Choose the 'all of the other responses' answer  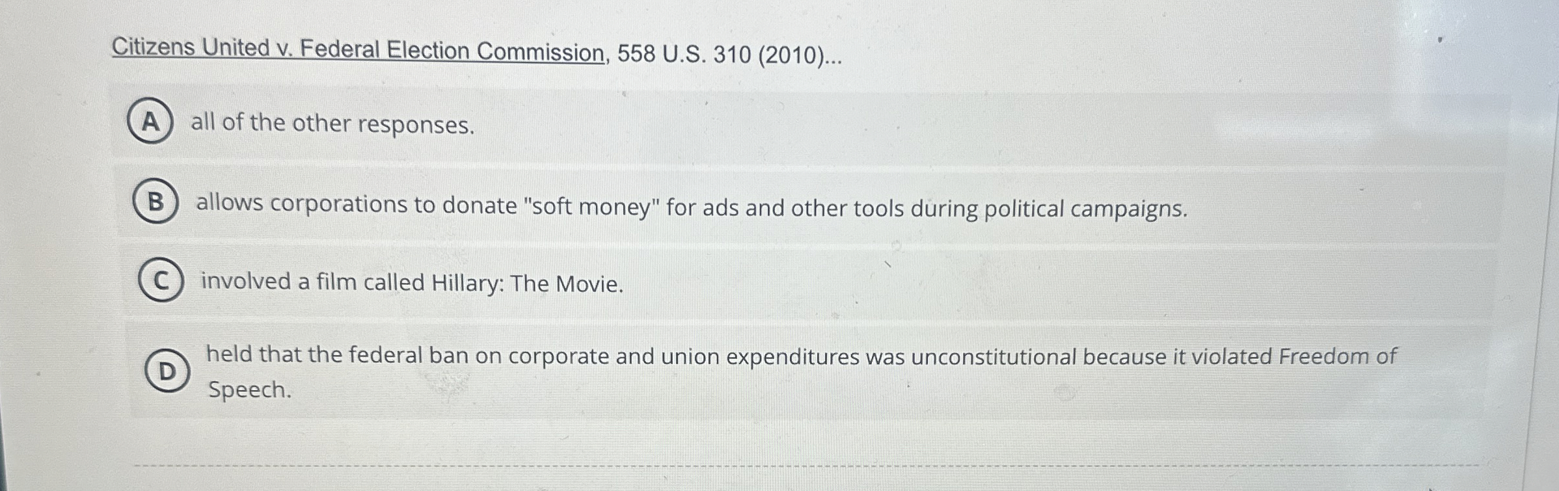(332, 124)
